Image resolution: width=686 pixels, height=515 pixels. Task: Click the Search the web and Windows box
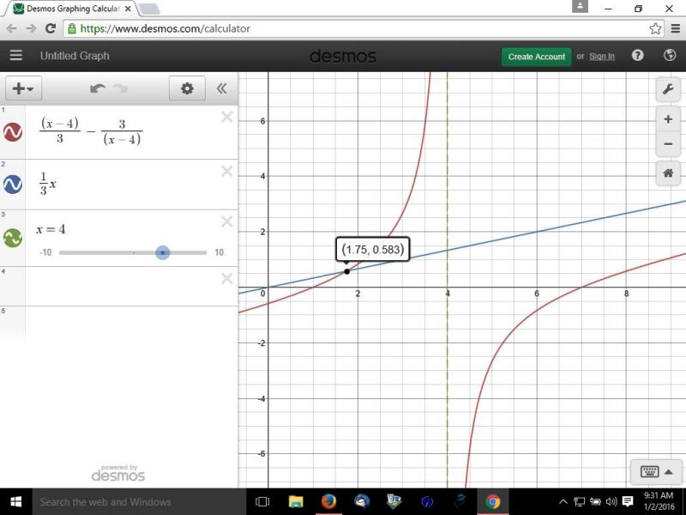coord(139,502)
